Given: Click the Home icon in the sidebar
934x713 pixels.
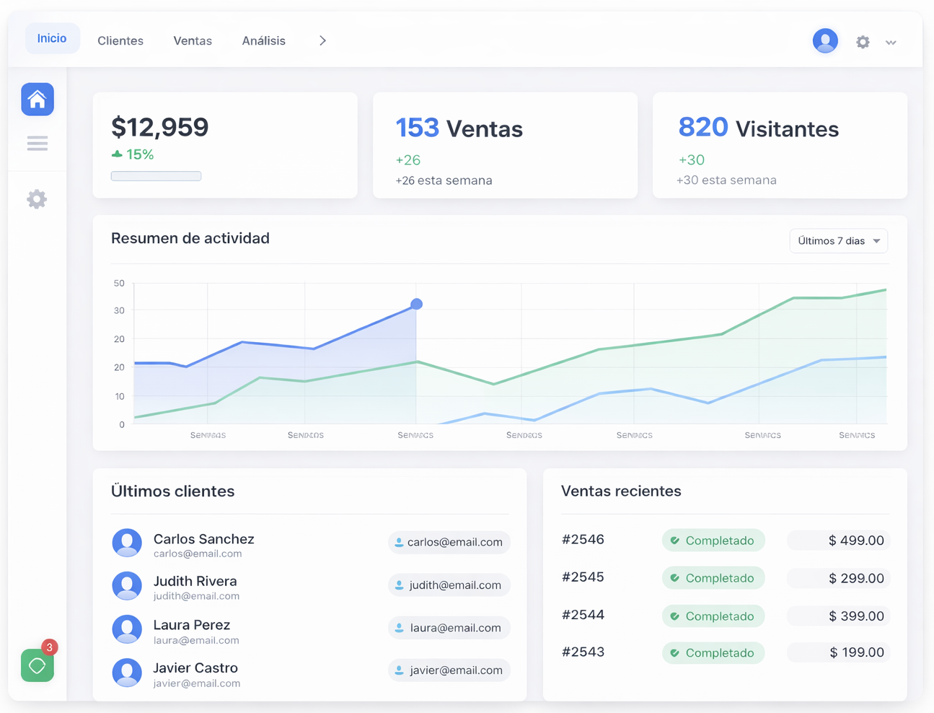Looking at the screenshot, I should tap(38, 100).
